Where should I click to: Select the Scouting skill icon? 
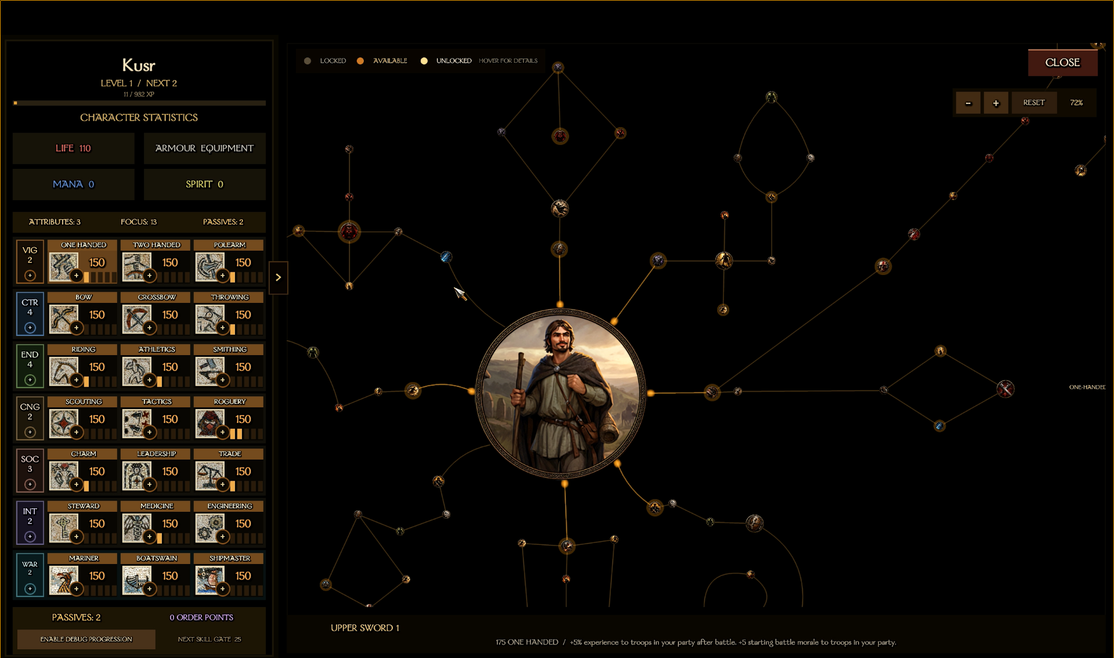pos(63,423)
